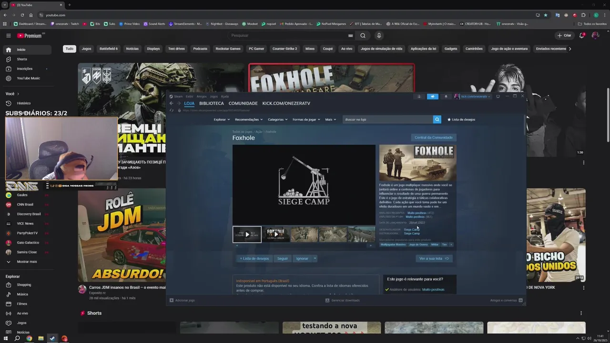The width and height of the screenshot is (610, 343).
Task: Expand Steam Mais menu
Action: tap(330, 120)
